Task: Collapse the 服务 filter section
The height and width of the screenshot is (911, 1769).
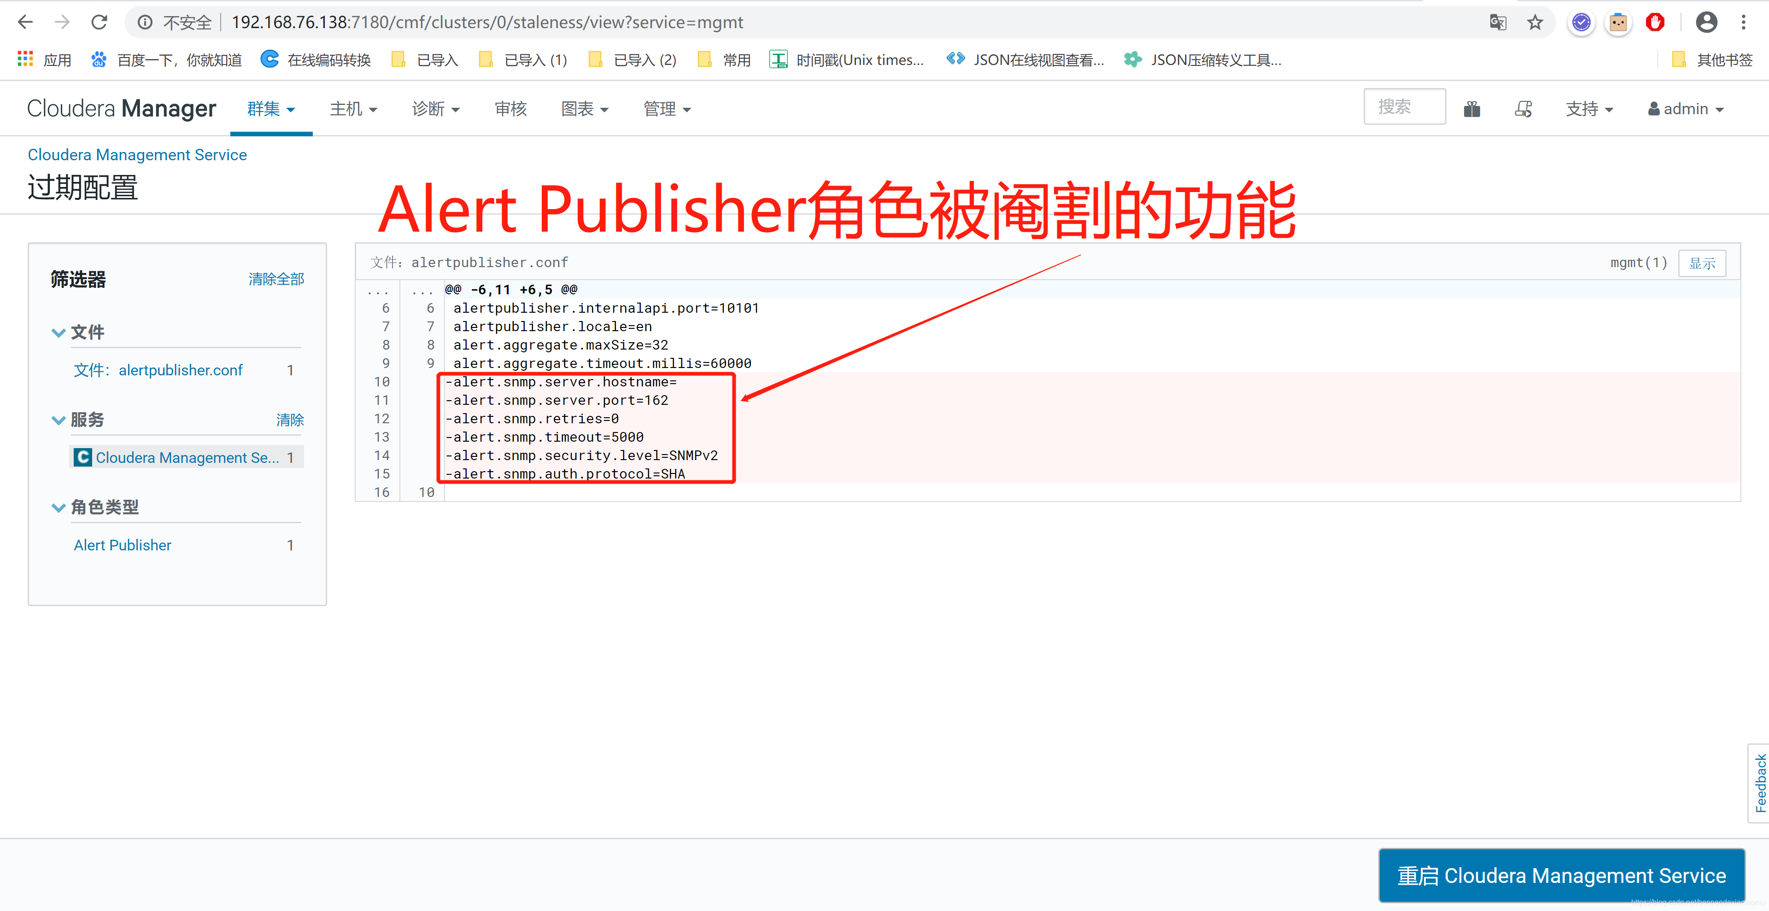Action: click(x=59, y=420)
